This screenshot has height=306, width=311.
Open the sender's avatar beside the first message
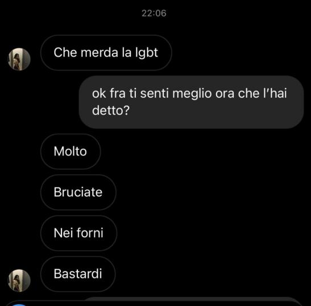click(19, 59)
